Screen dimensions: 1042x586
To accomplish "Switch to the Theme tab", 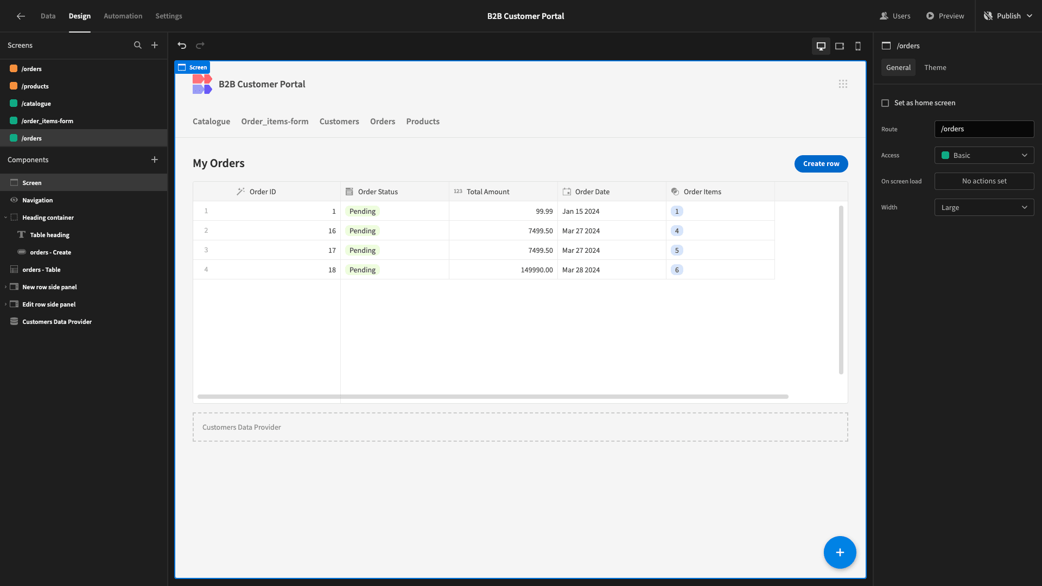I will coord(935,67).
